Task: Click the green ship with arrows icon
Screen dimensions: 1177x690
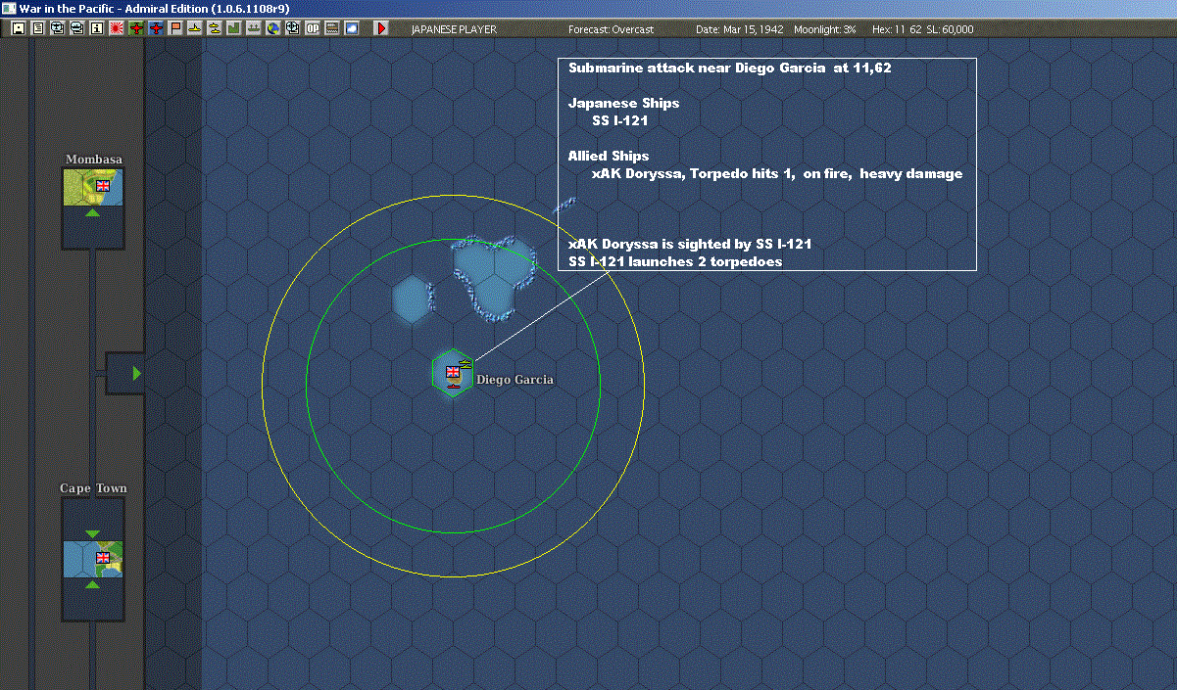Action: pyautogui.click(x=253, y=28)
